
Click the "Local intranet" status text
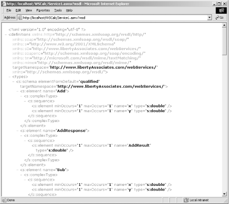click(x=199, y=200)
